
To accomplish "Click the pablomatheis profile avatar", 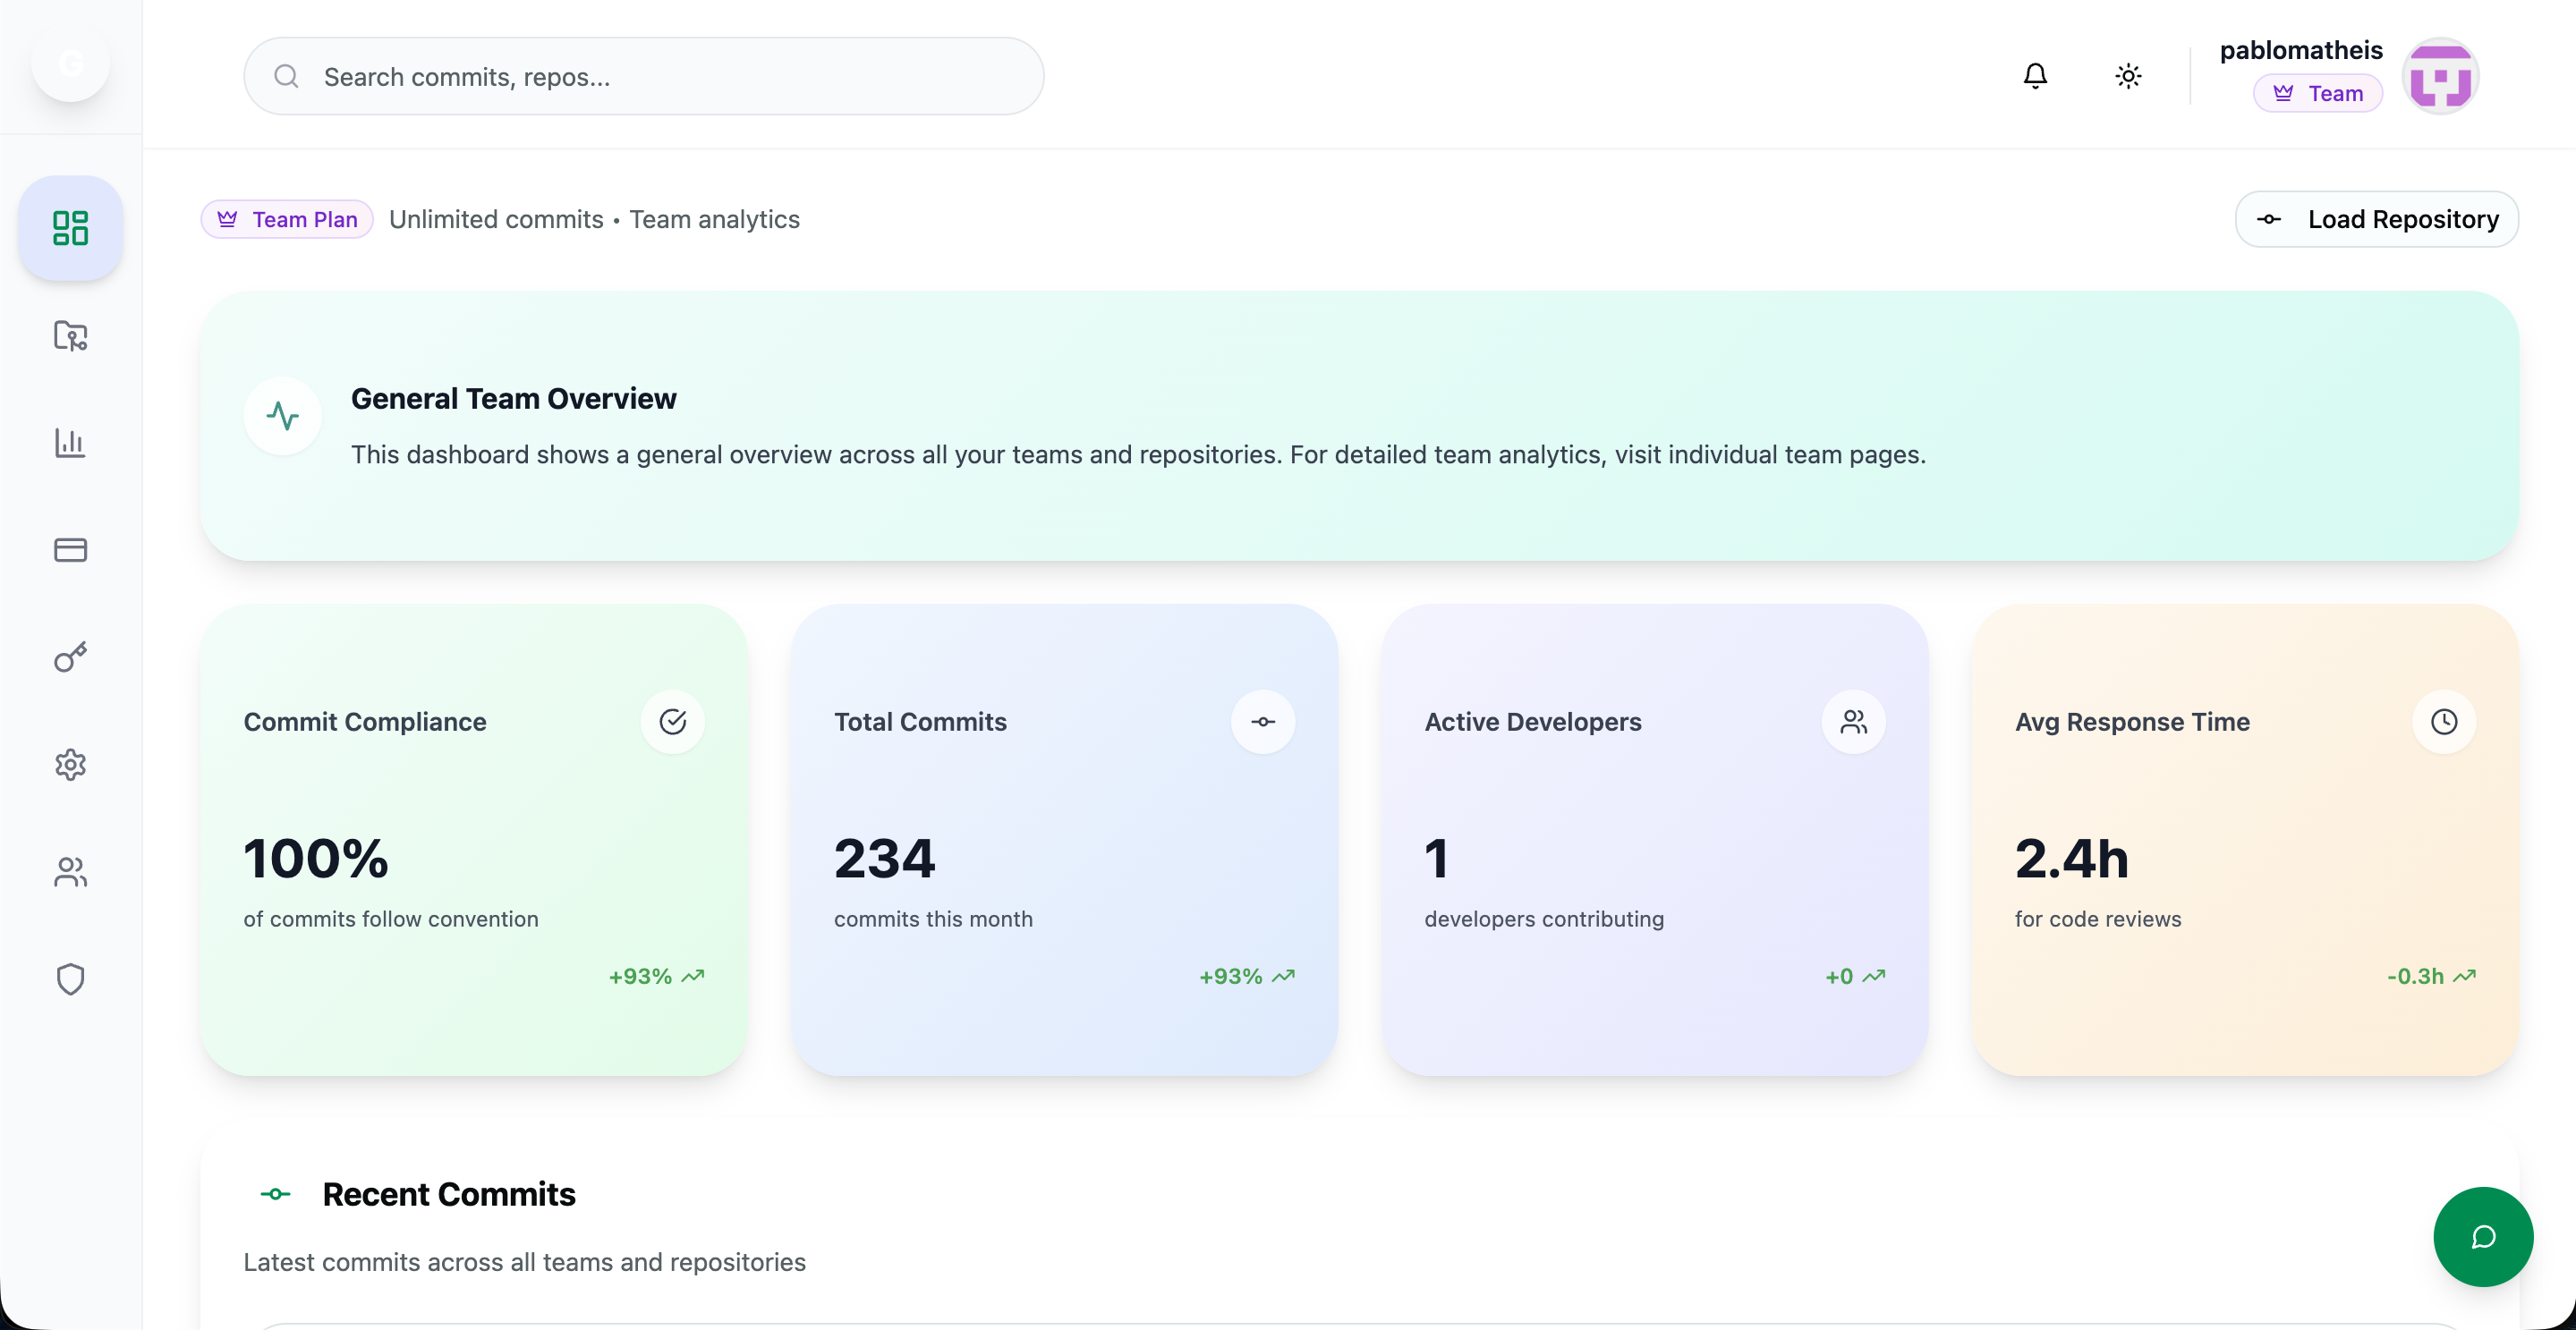I will (2439, 77).
